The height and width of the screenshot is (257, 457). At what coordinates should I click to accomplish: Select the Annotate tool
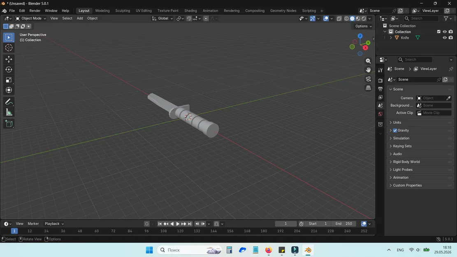9,102
